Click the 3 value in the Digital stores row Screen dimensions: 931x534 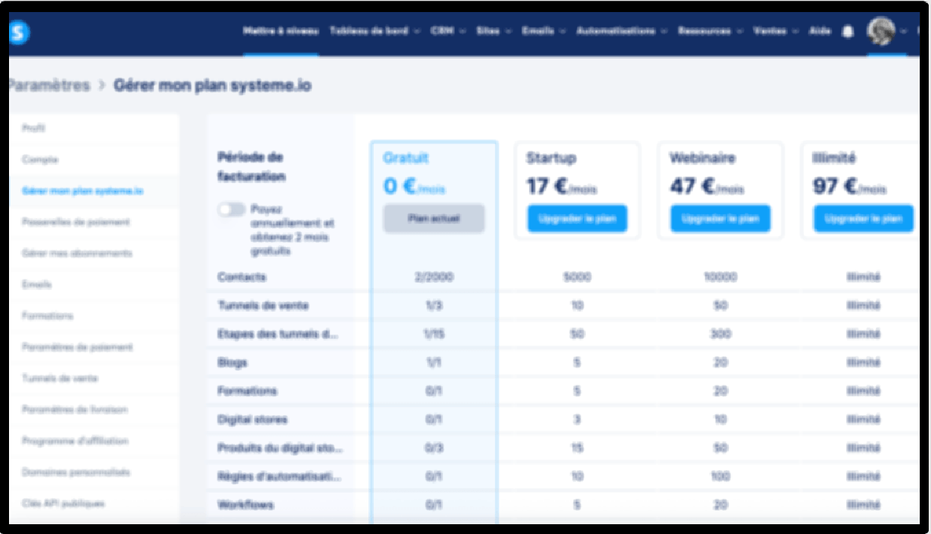[577, 419]
